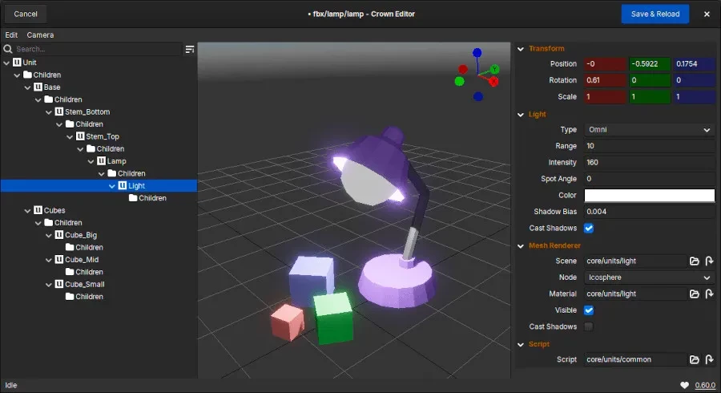The width and height of the screenshot is (721, 393).
Task: Click the Cube_Big unit icon in the tree
Action: [58, 235]
